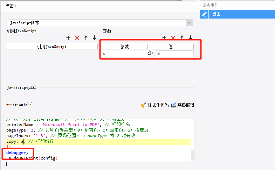
Task: Click the 点击事件 panel heading
Action: click(211, 5)
